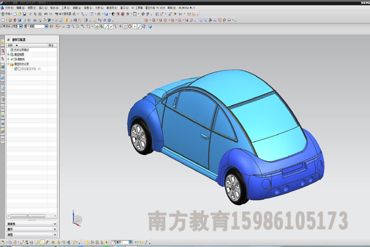Toggle End Point snap
Image resolution: width=370 pixels, height=247 pixels.
pos(107,27)
